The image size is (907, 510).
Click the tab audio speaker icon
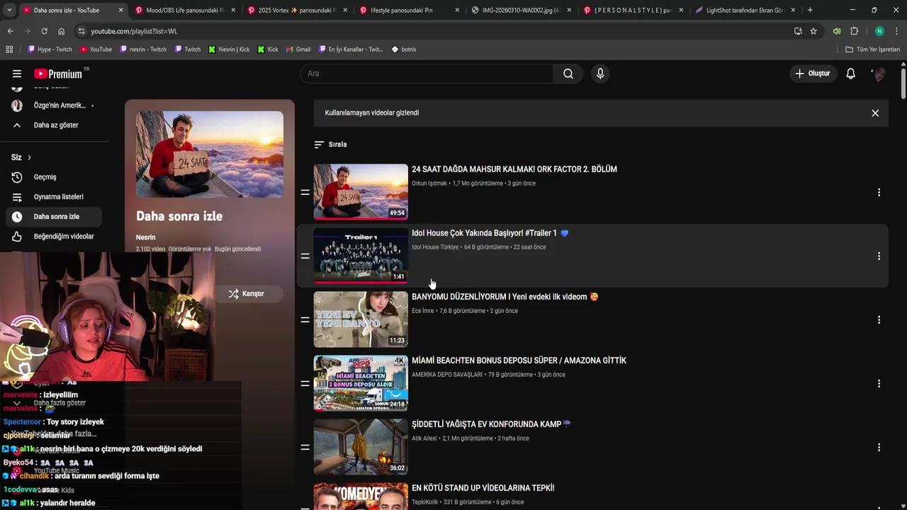coord(837,31)
